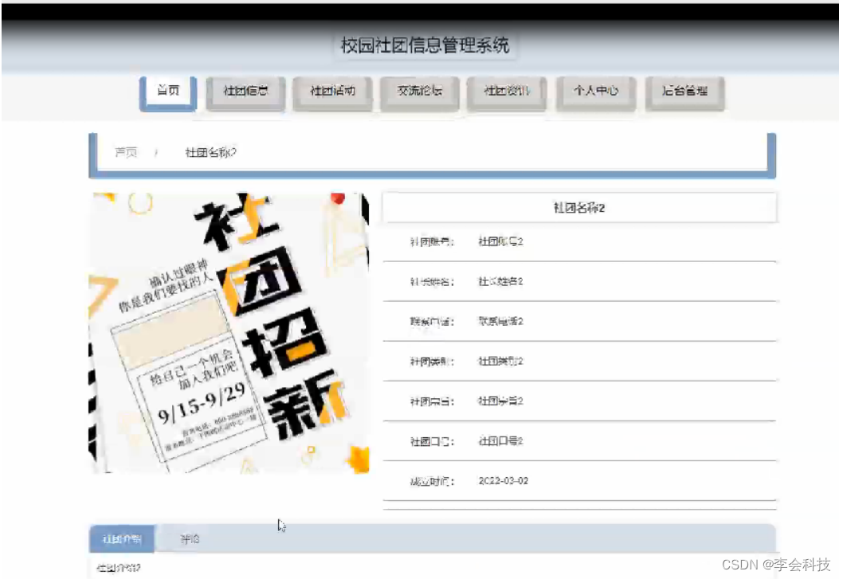Click the 社团宗旨2 value
Image resolution: width=843 pixels, height=579 pixels.
click(x=500, y=401)
